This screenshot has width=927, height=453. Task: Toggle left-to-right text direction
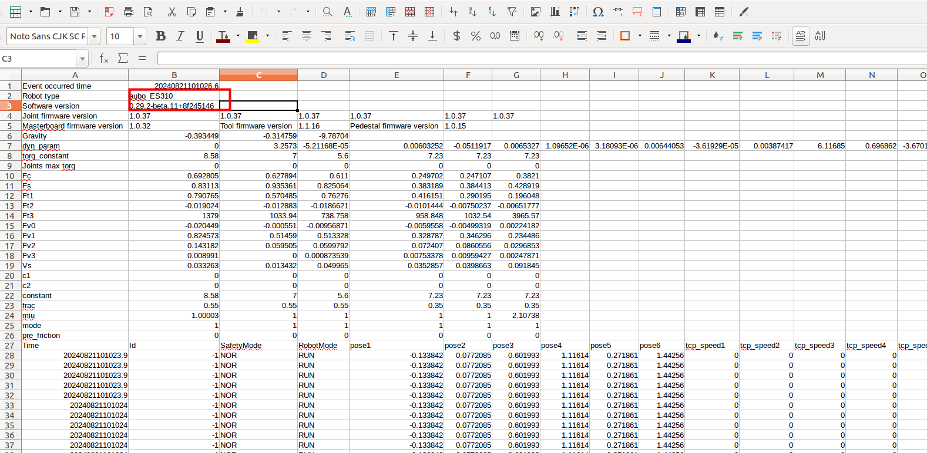800,36
